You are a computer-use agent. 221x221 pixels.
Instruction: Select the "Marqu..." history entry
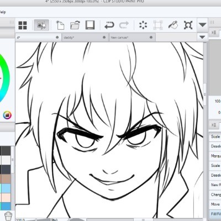pyautogui.click(x=215, y=156)
